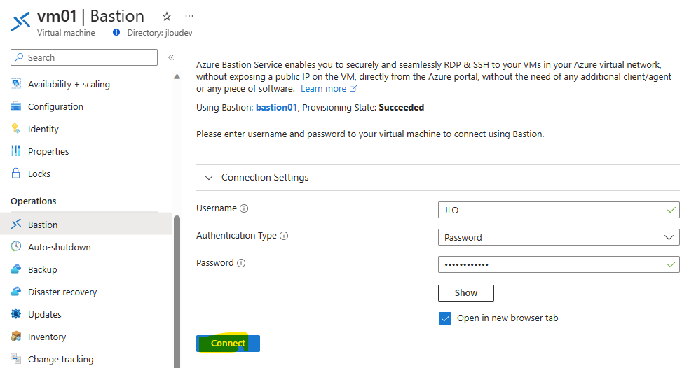Click the Backup cloud icon

click(16, 269)
